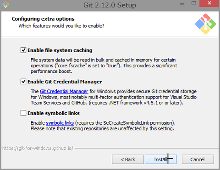Go to the previous step with Back
The image size is (220, 170).
click(x=128, y=159)
